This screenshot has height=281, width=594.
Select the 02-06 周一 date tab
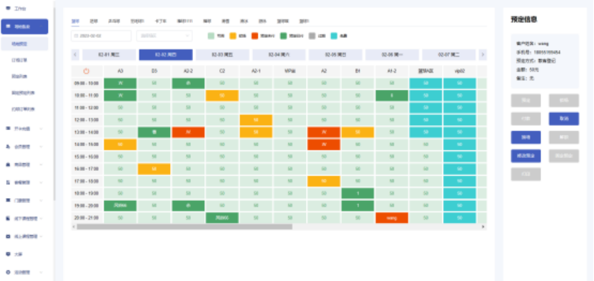(x=392, y=55)
